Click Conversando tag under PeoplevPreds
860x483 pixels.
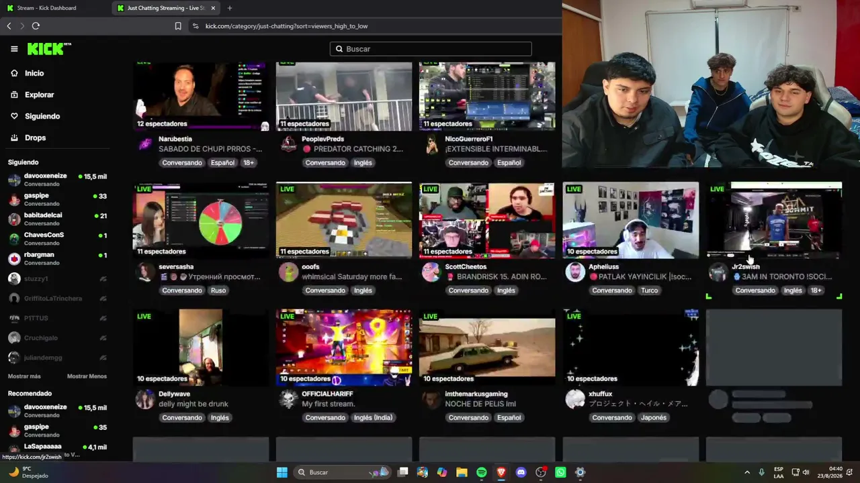325,163
